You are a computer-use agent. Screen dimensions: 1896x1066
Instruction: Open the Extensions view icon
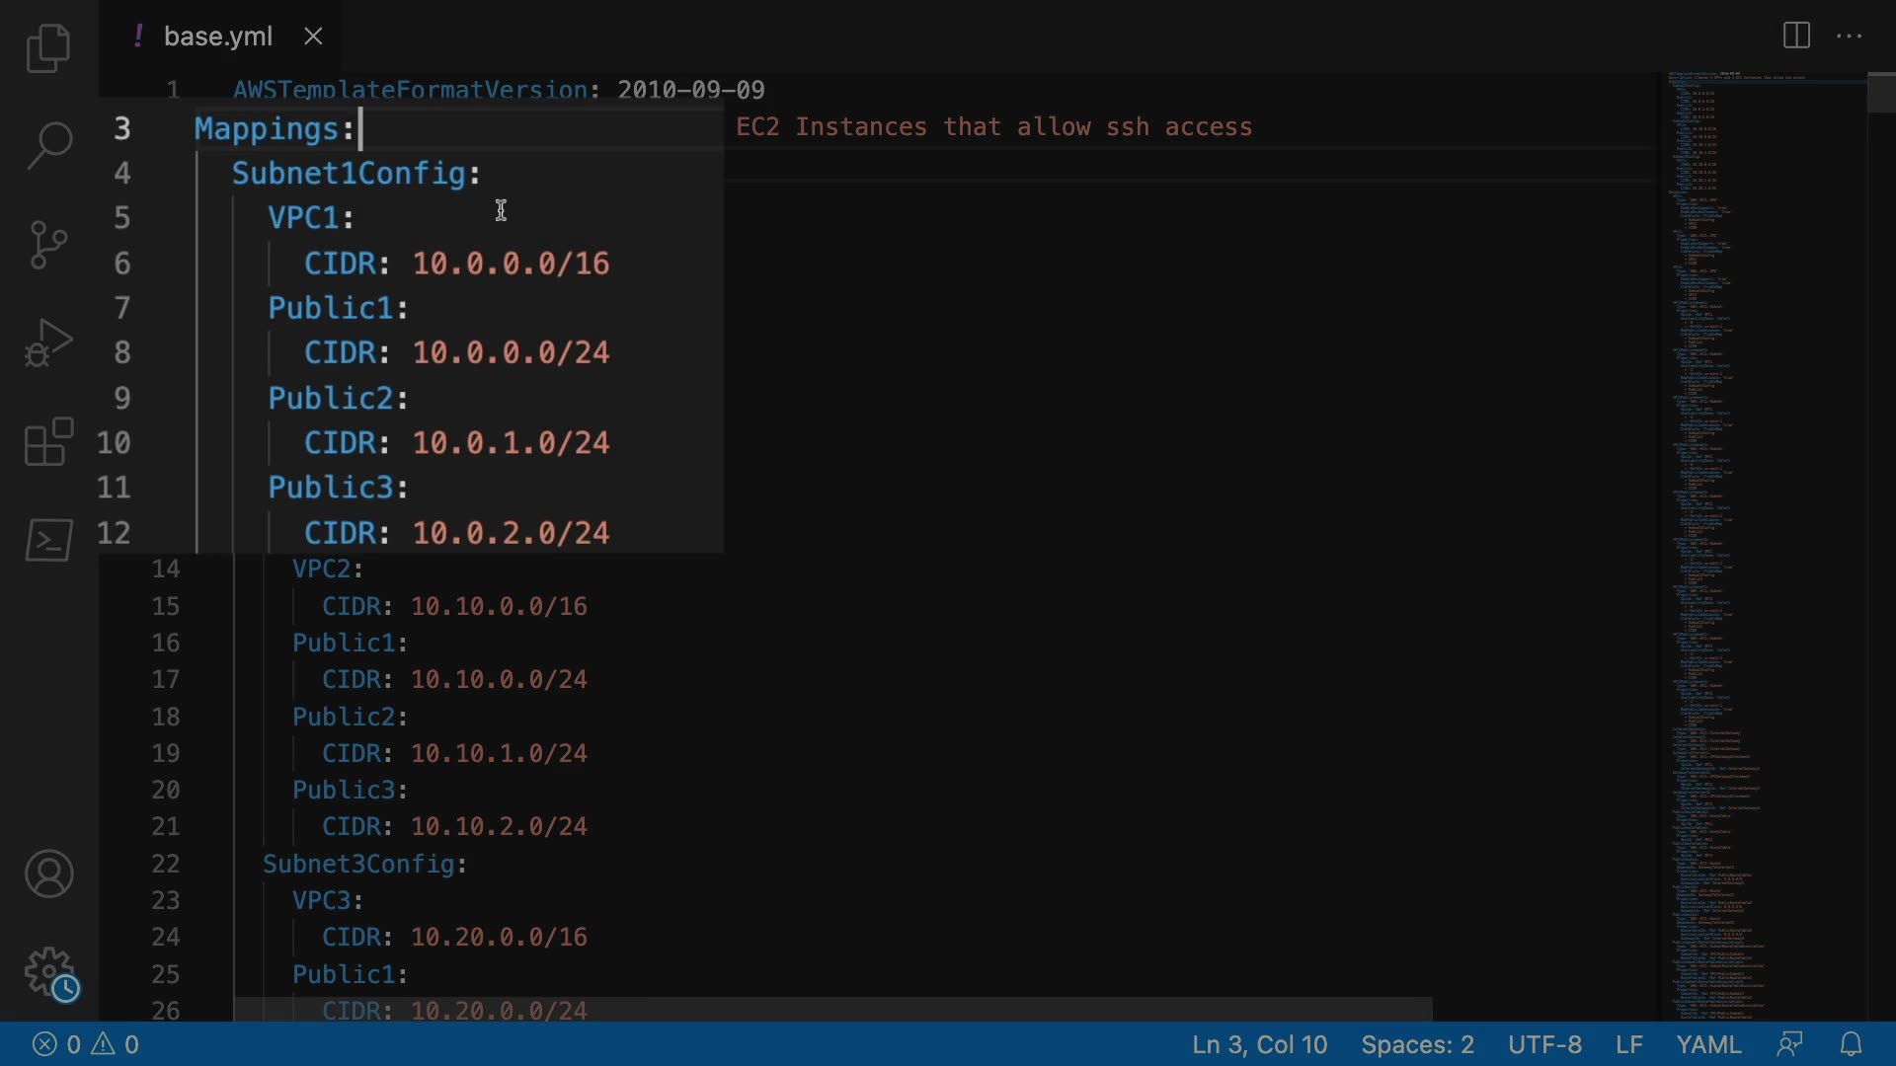click(48, 441)
